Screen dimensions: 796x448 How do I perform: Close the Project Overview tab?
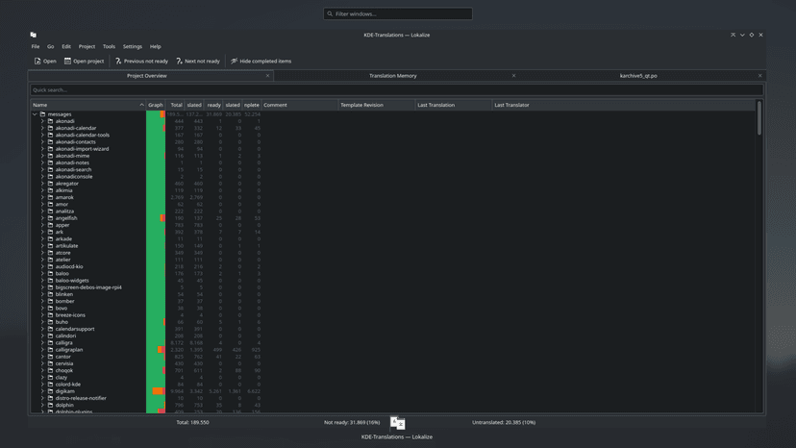click(268, 75)
